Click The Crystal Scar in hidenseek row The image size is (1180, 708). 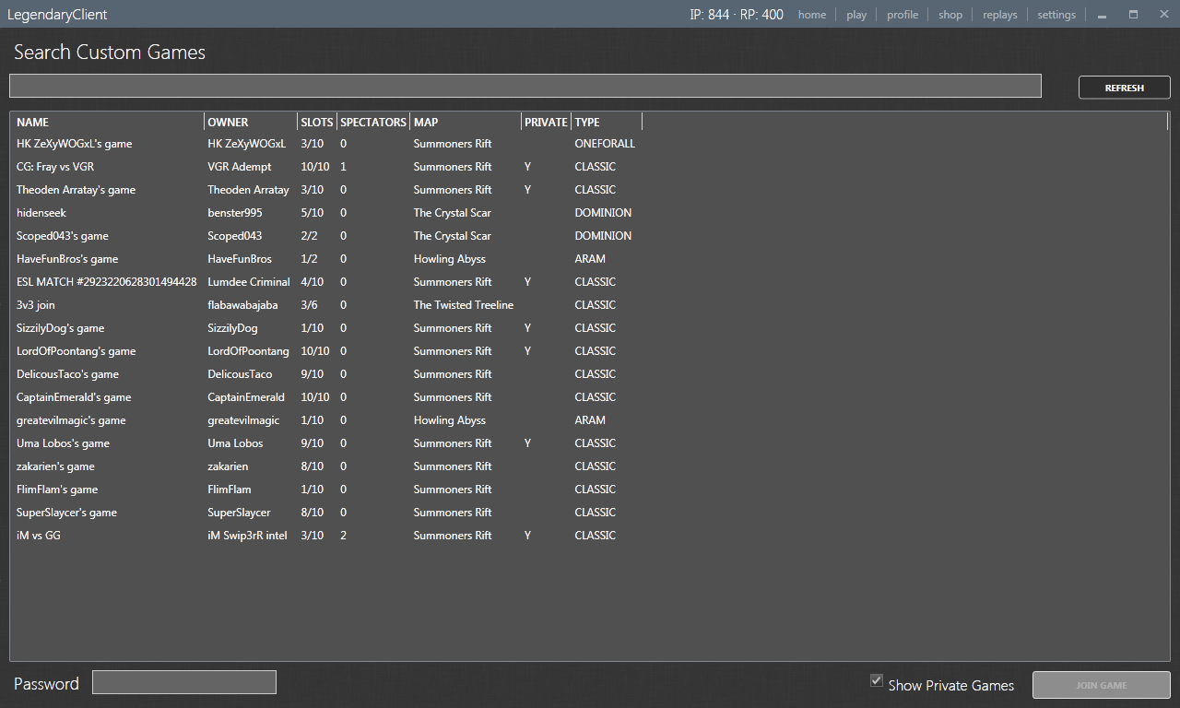453,213
